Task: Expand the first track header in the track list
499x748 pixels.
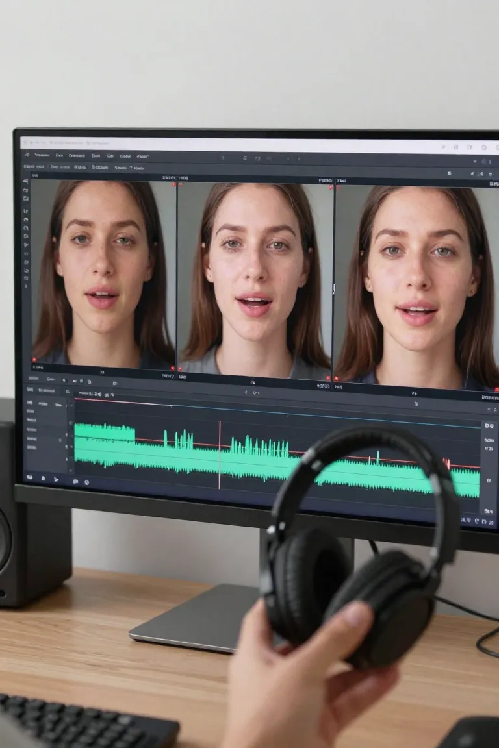Action: coord(30,403)
